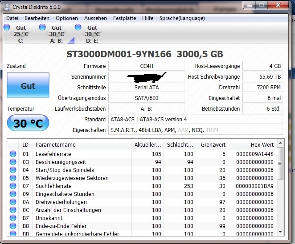Click the Grenzwert column header
295x244 pixels.
tap(212, 145)
